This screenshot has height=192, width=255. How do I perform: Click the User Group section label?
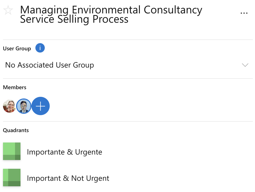click(x=17, y=48)
